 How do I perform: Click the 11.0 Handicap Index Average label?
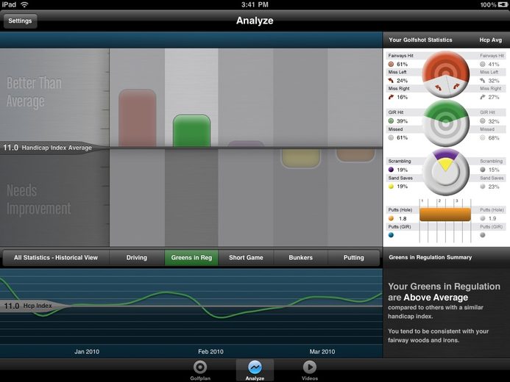click(48, 148)
